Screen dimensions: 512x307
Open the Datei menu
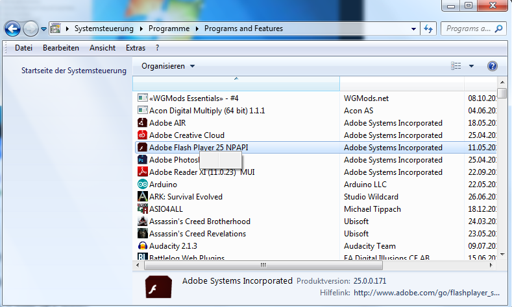click(x=23, y=48)
